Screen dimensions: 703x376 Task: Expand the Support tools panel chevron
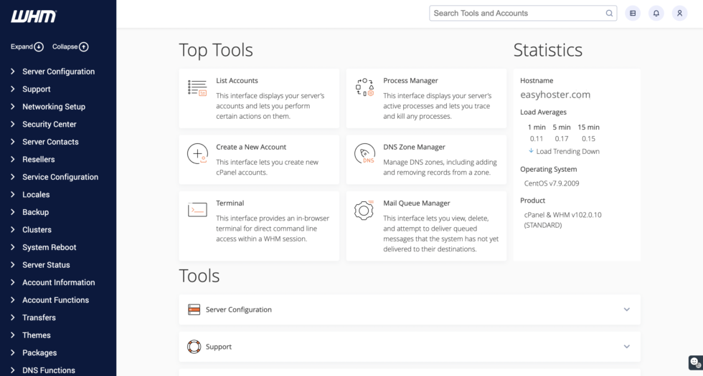tap(626, 347)
